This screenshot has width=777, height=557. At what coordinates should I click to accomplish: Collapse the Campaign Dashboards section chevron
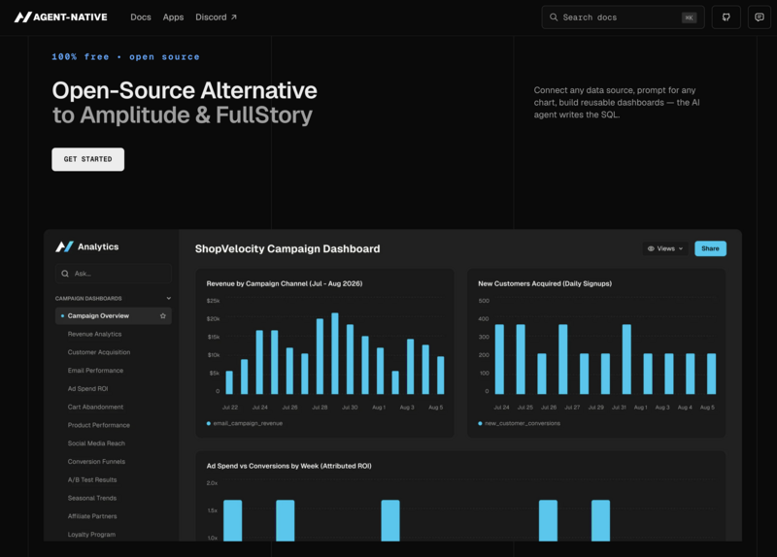click(168, 298)
